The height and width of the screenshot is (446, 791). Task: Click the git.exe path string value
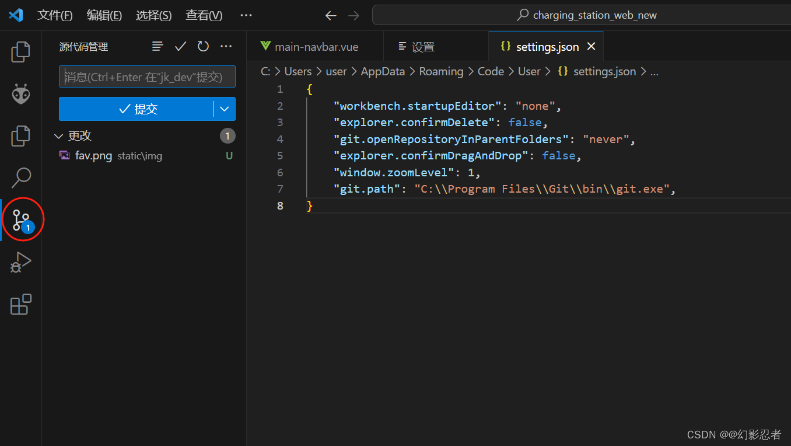coord(542,189)
